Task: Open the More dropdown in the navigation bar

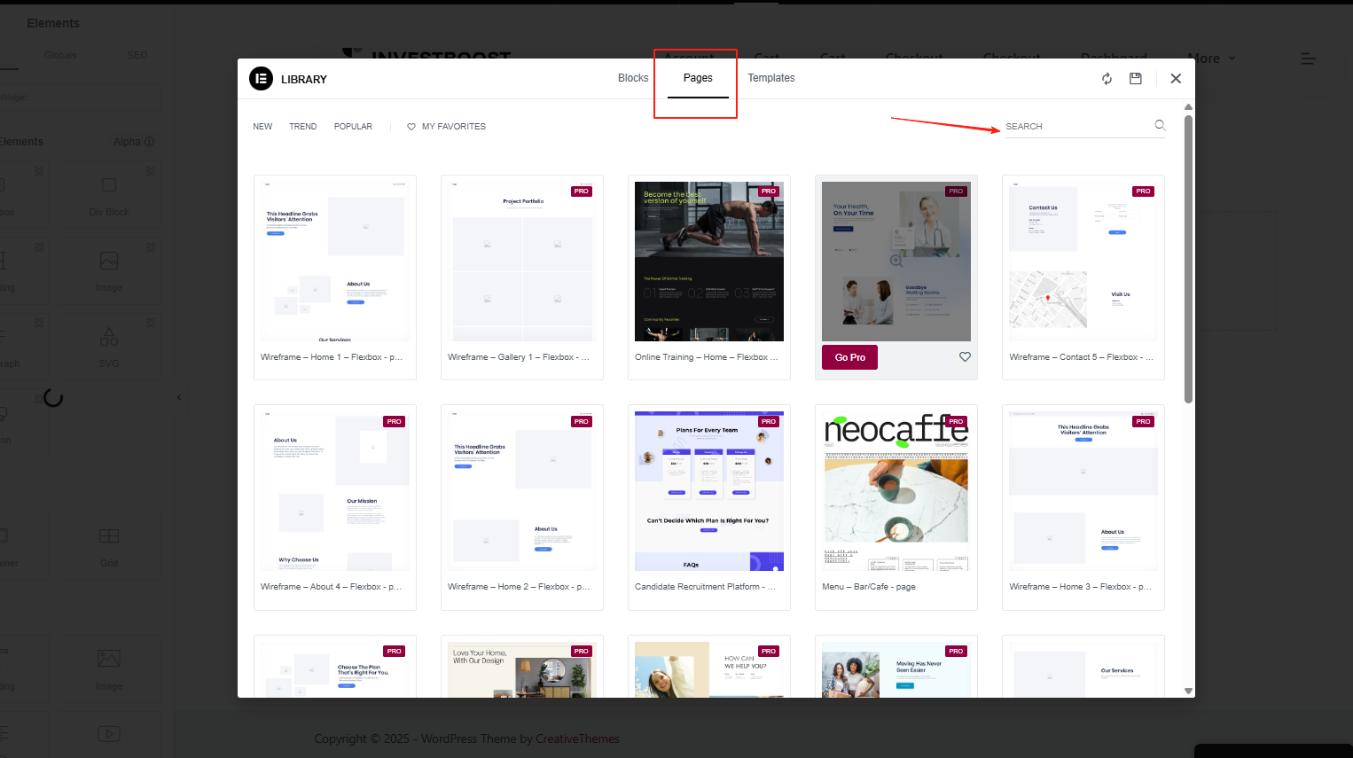Action: (x=1211, y=58)
